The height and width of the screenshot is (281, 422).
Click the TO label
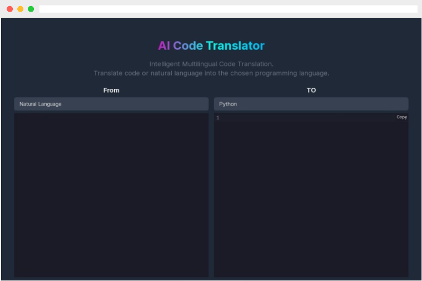pos(311,90)
